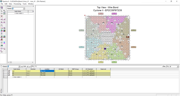Close the Groups panel
The image size is (180, 96).
33,6
